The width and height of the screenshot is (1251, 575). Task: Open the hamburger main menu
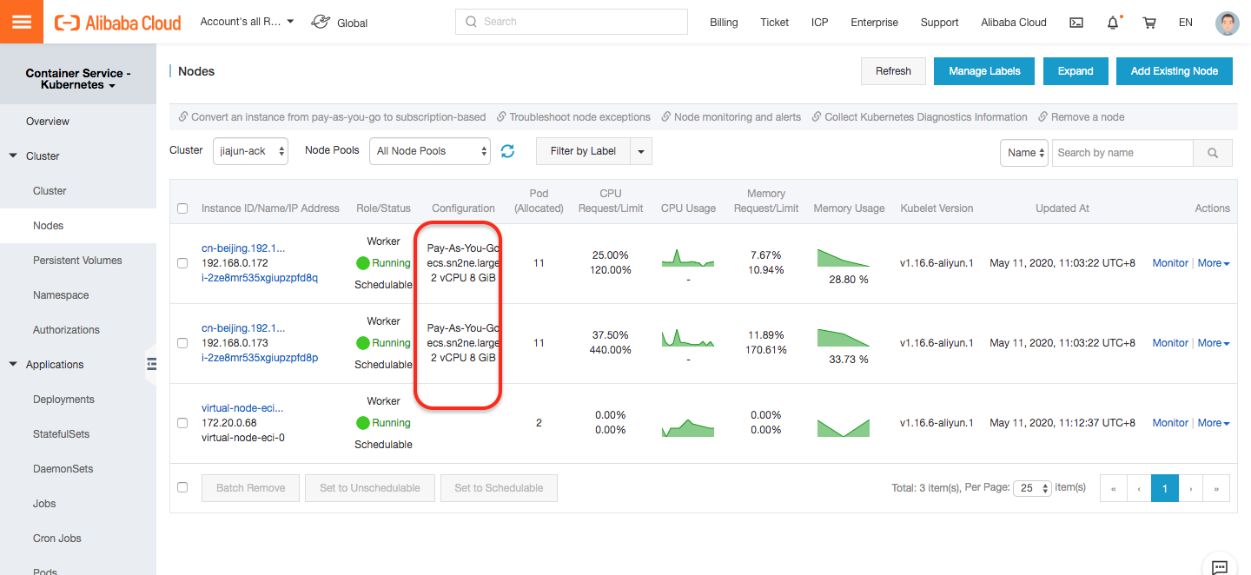22,22
